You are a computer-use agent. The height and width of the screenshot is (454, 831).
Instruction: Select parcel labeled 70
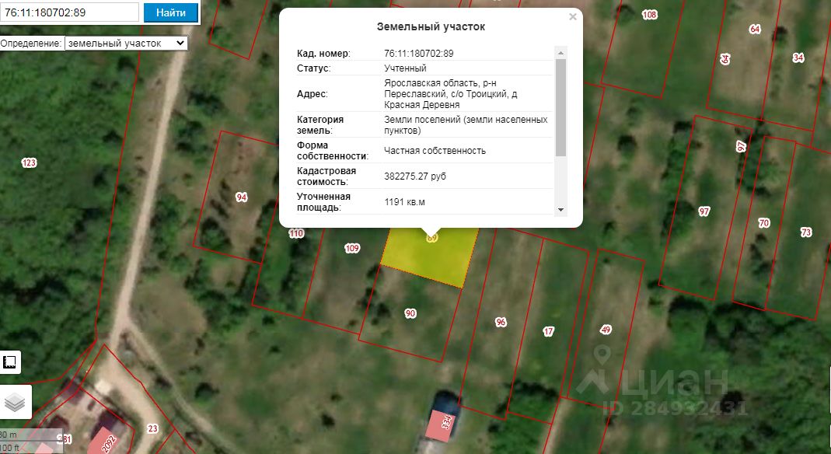pyautogui.click(x=763, y=223)
